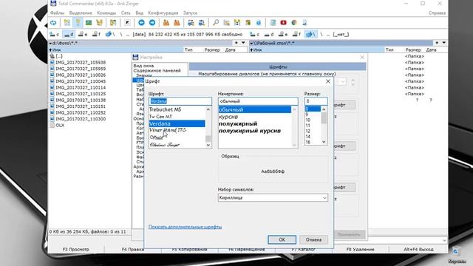Open synchronize directories icon

pos(237,23)
